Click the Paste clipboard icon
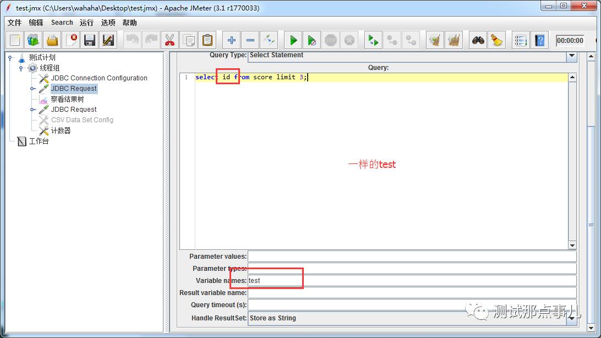 point(207,40)
